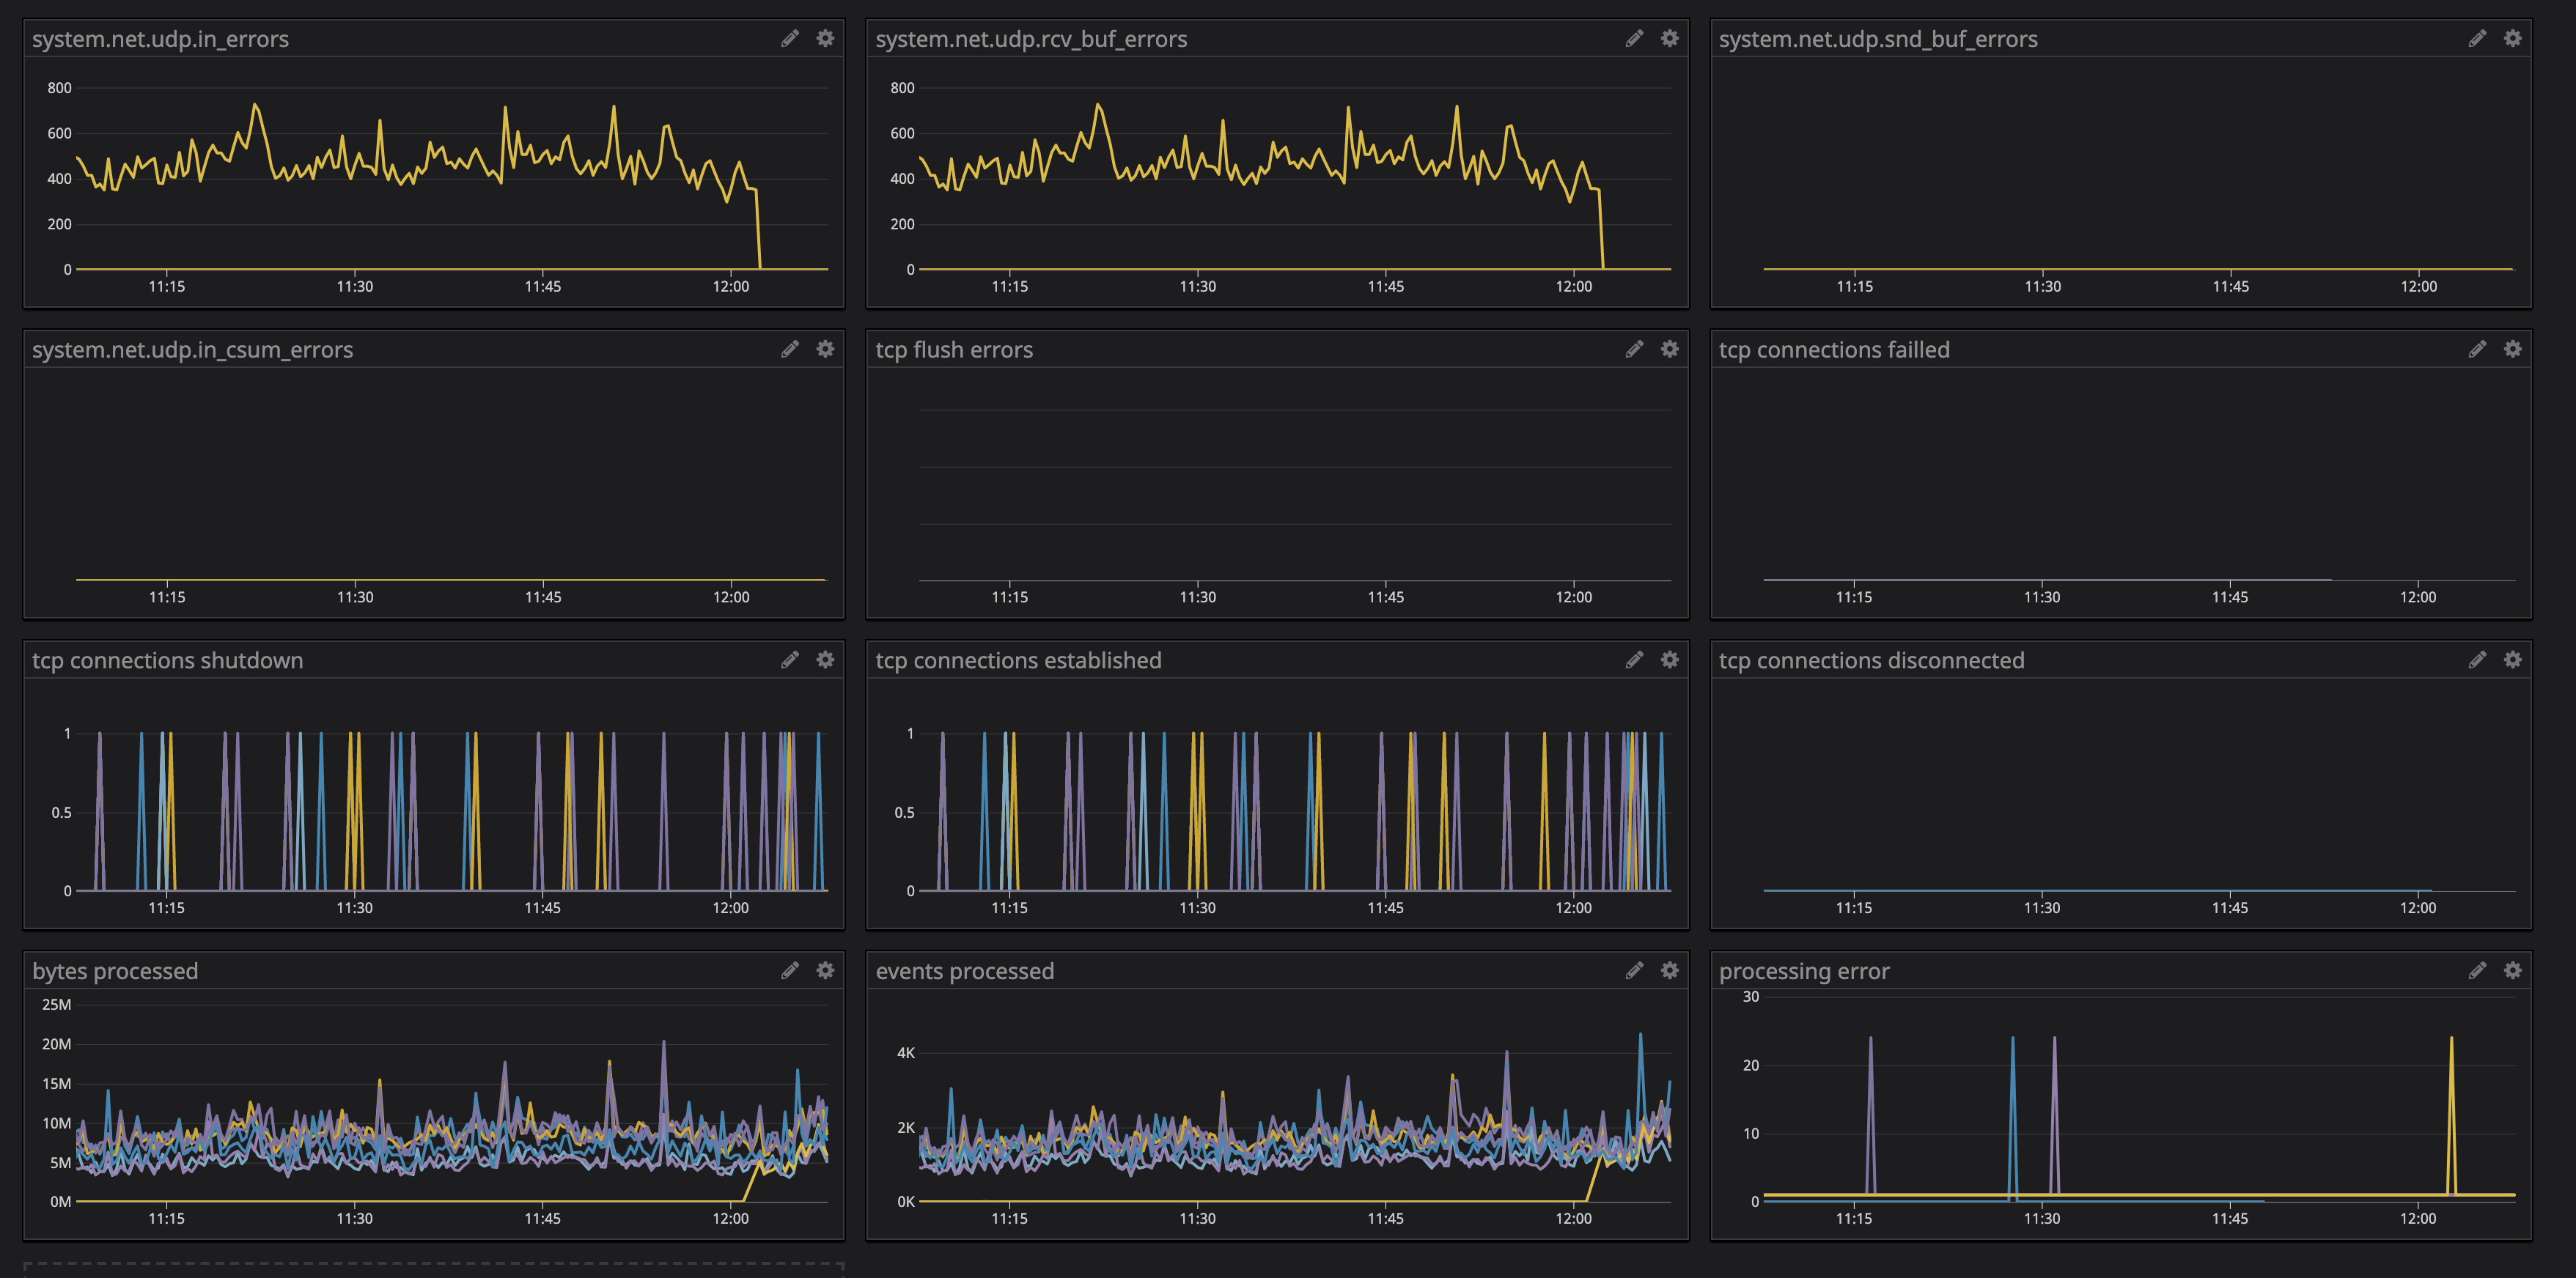The width and height of the screenshot is (2576, 1278).
Task: Open settings gear for system.net.udp.rcv_buf_errors
Action: 1669,38
